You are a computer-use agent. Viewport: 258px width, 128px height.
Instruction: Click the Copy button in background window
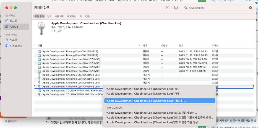coord(83,118)
